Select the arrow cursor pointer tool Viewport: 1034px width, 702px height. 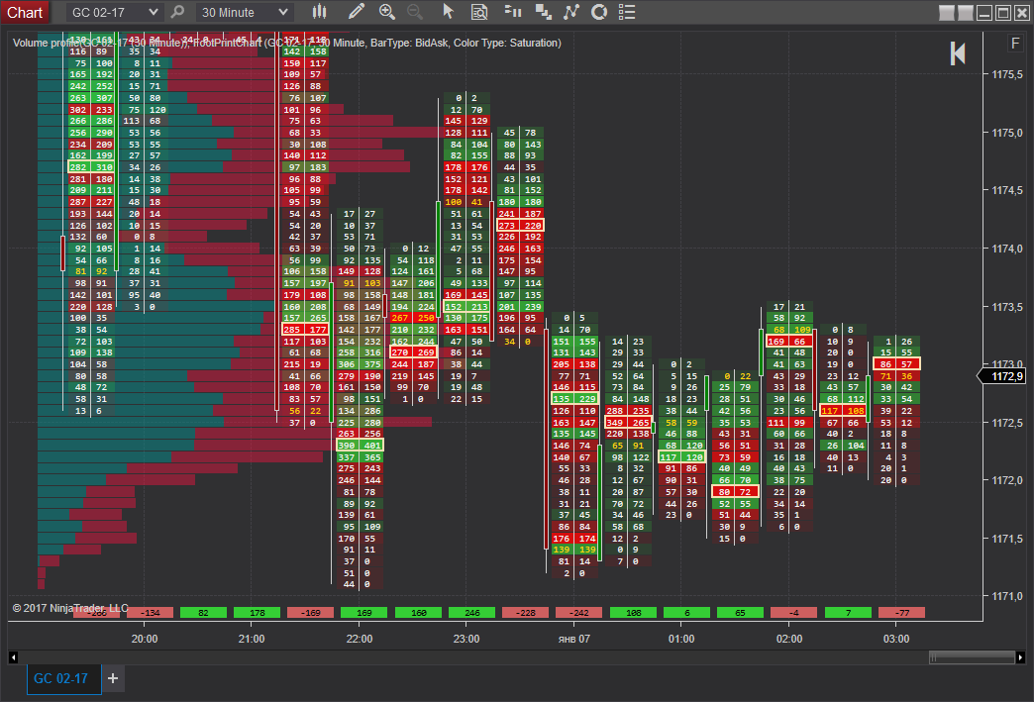point(448,12)
